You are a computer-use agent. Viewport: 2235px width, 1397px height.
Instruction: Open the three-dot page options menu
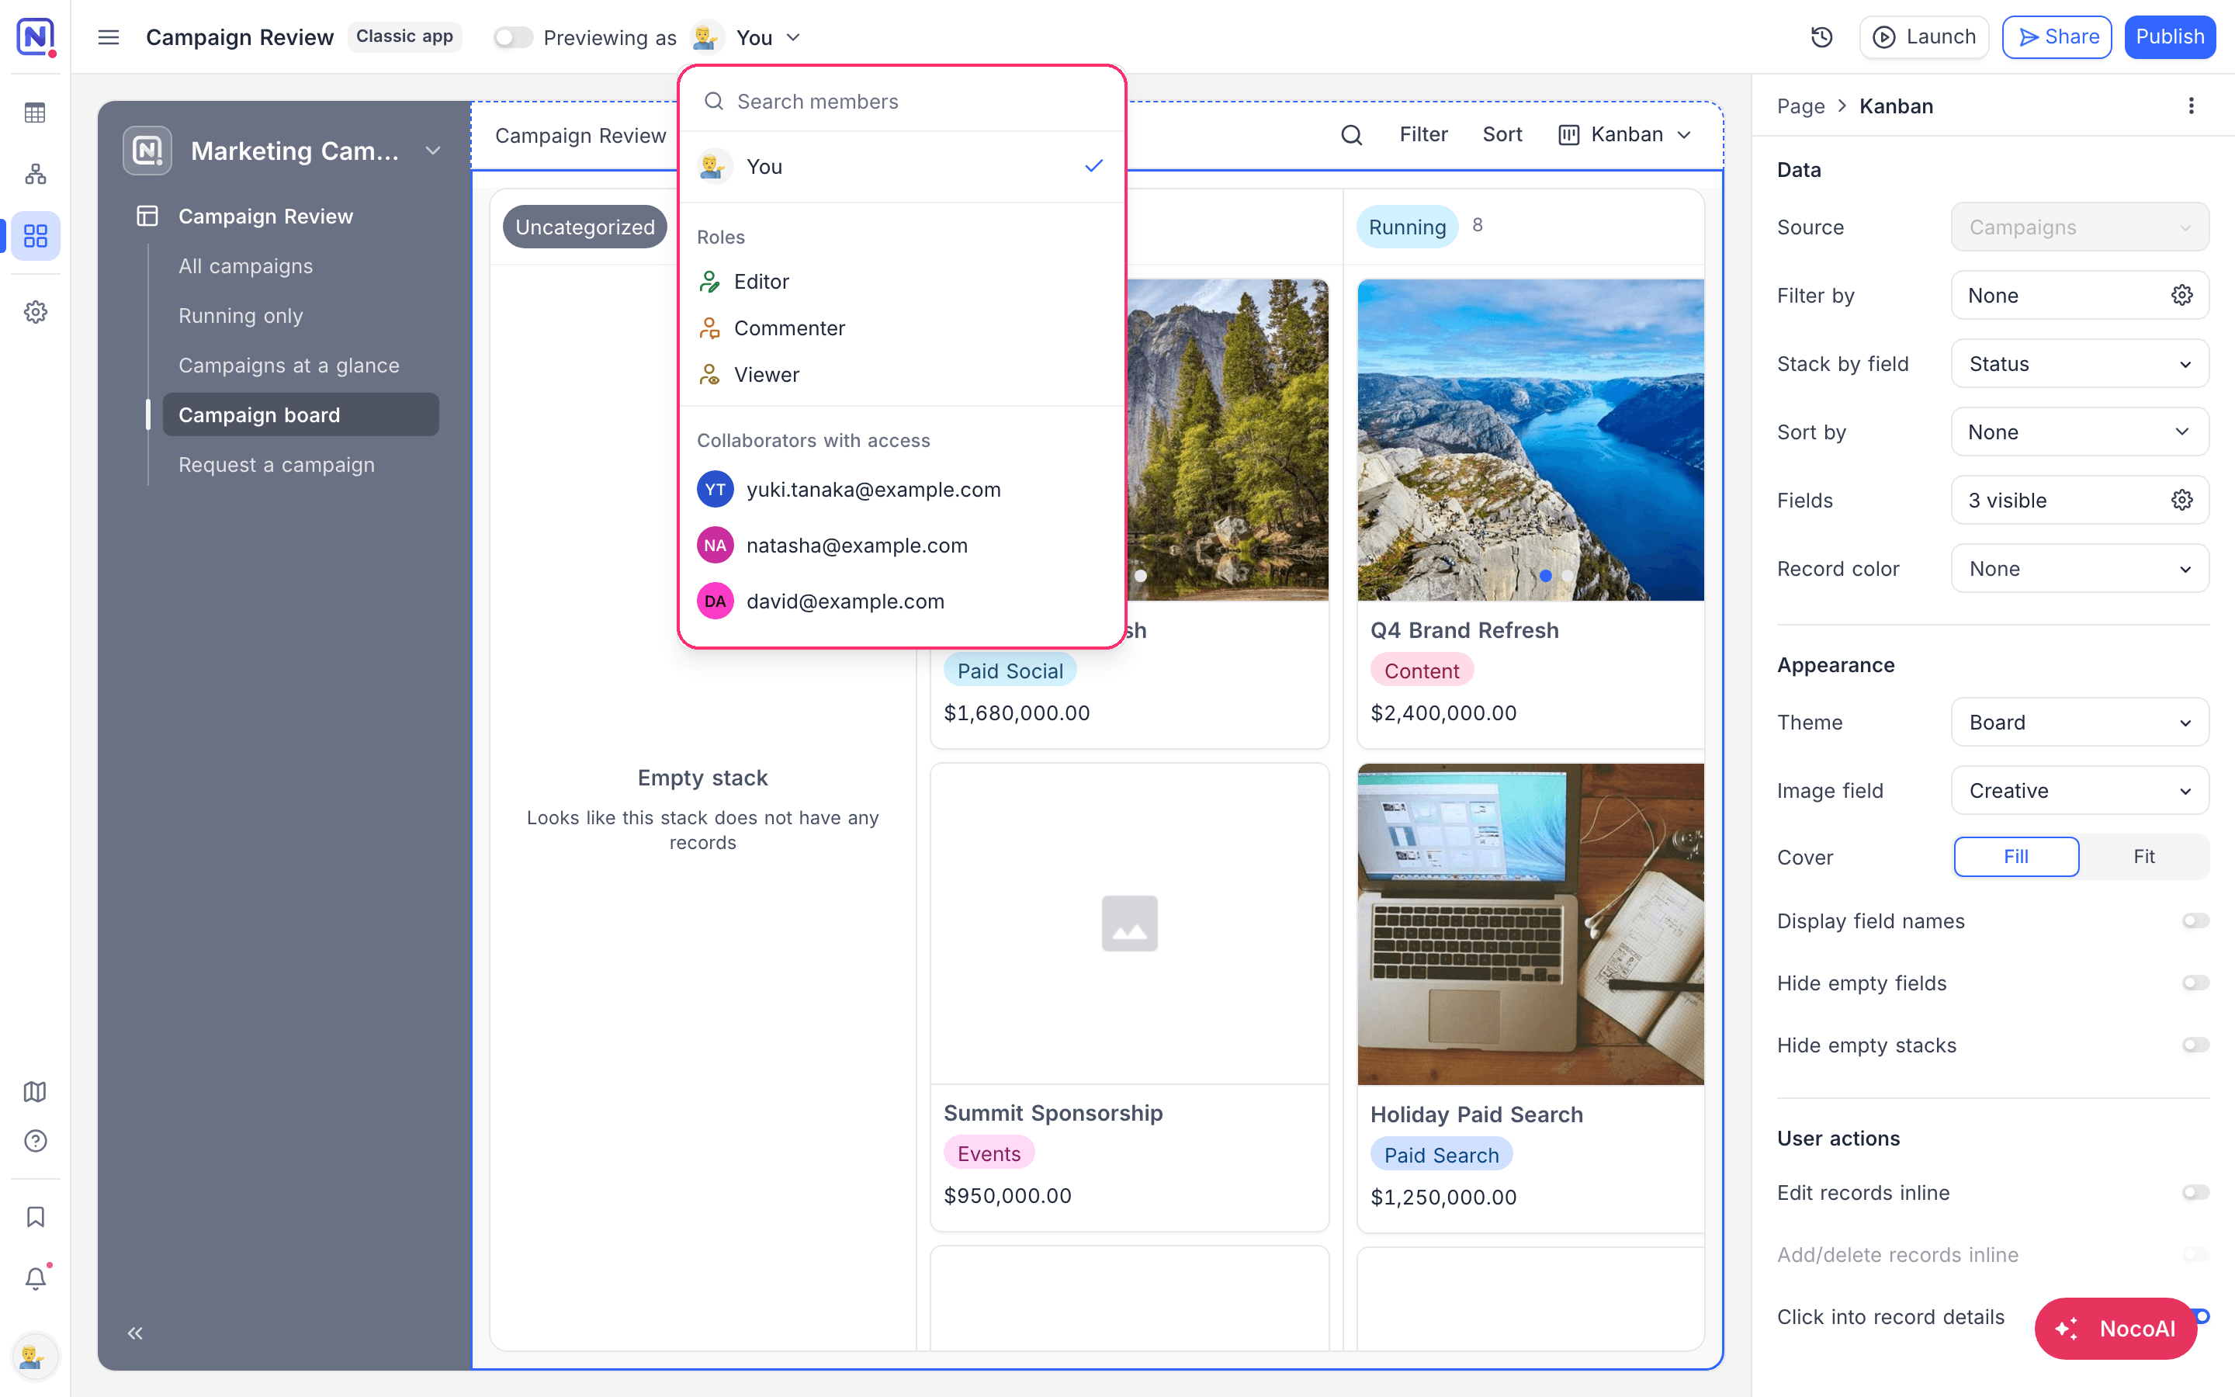pos(2191,106)
